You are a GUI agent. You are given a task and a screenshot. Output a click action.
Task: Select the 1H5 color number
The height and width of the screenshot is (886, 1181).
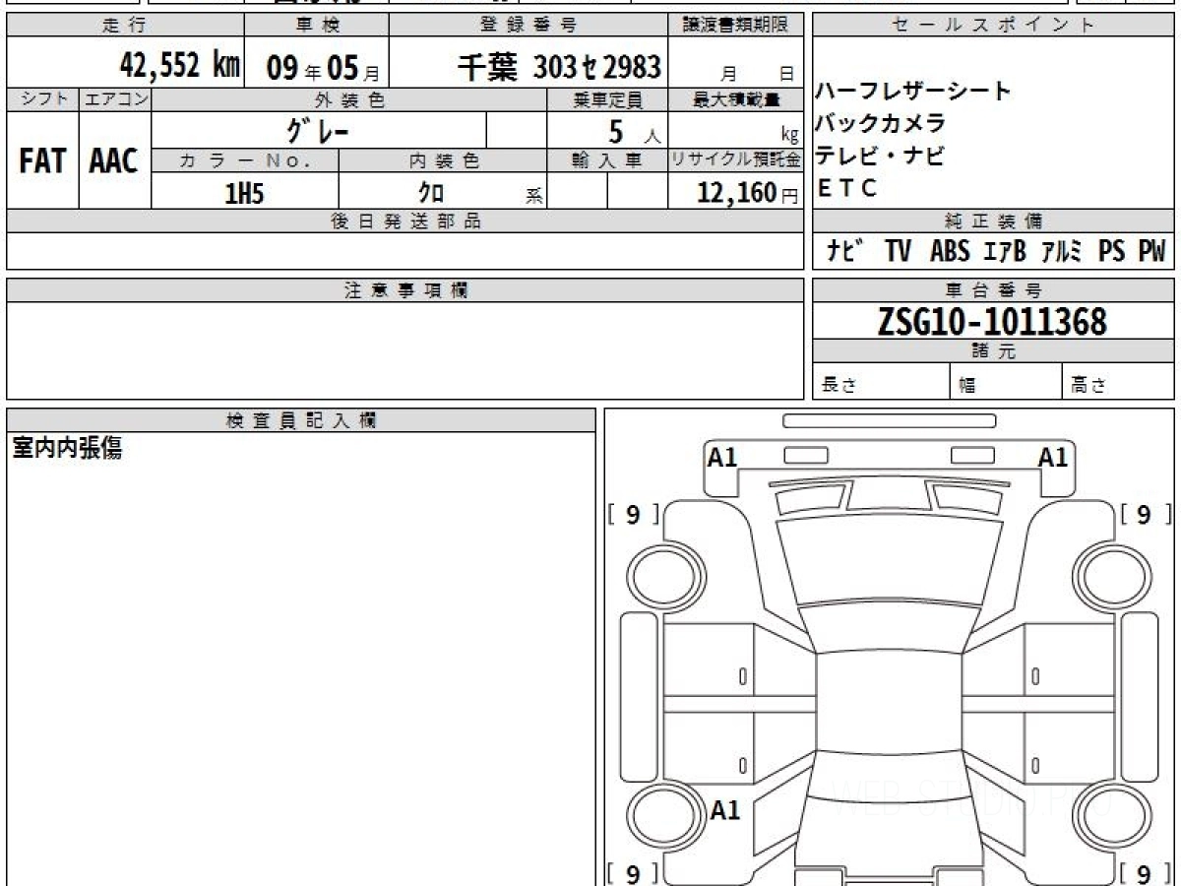[245, 193]
